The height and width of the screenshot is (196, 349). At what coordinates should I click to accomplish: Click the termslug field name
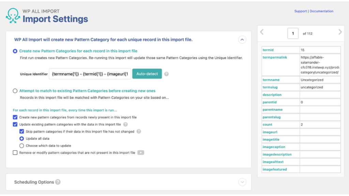pos(270,87)
